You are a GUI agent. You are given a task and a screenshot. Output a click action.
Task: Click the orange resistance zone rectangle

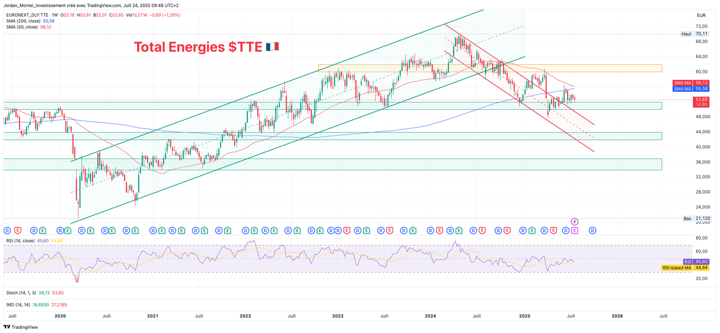pyautogui.click(x=490, y=68)
